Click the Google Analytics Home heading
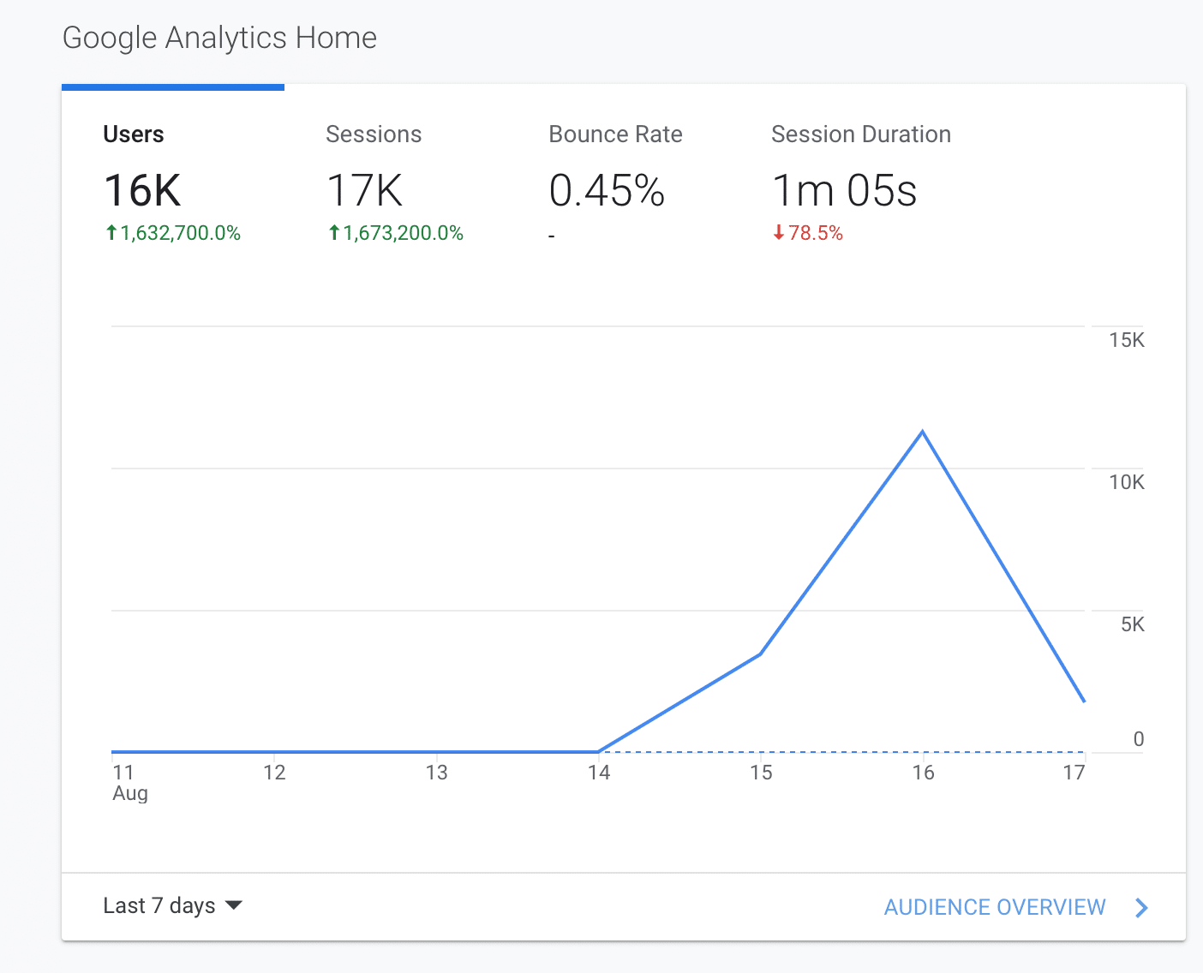Screen dimensions: 1203x973 pos(219,38)
